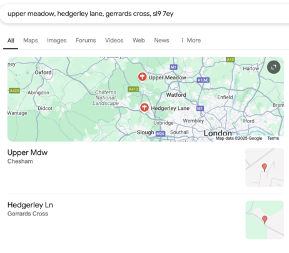Click the A413 road badge on map
289x253 pixels.
pyautogui.click(x=133, y=89)
